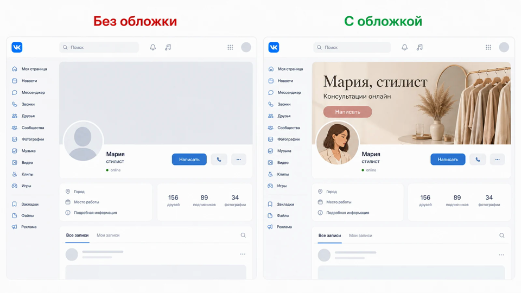521x293 pixels.
Task: Open Музыка in left mockup sidebar
Action: tap(23, 151)
